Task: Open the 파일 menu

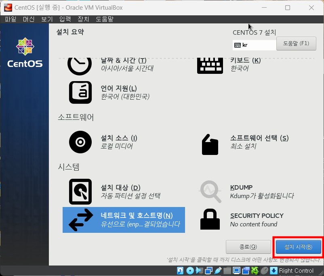Action: (11, 19)
